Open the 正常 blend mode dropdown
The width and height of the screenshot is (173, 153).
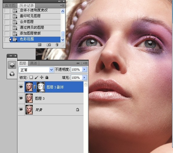[36, 70]
